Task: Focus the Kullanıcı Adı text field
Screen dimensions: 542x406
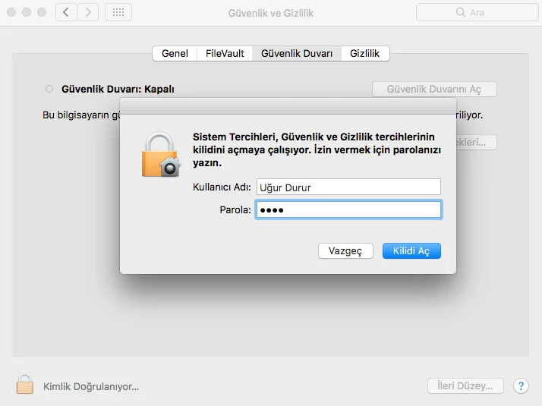Action: pos(348,187)
